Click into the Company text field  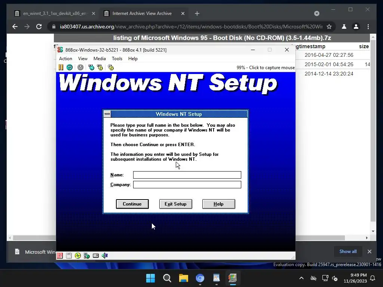(187, 185)
